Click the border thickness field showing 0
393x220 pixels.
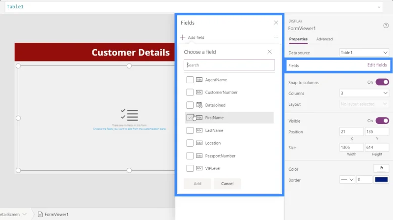364,180
